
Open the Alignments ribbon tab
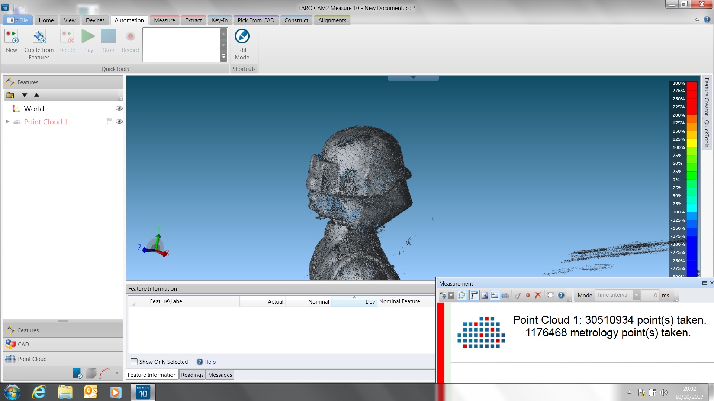(x=332, y=20)
